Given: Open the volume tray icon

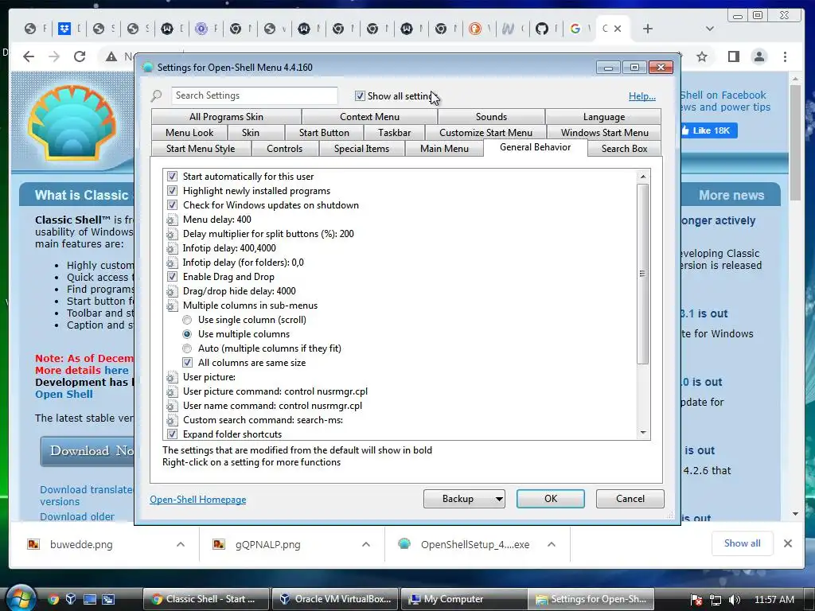Looking at the screenshot, I should coord(735,600).
